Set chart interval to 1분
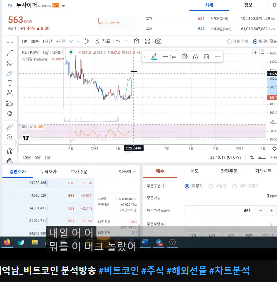Image resolution: width=277 pixels, height=282 pixels. 24,42
